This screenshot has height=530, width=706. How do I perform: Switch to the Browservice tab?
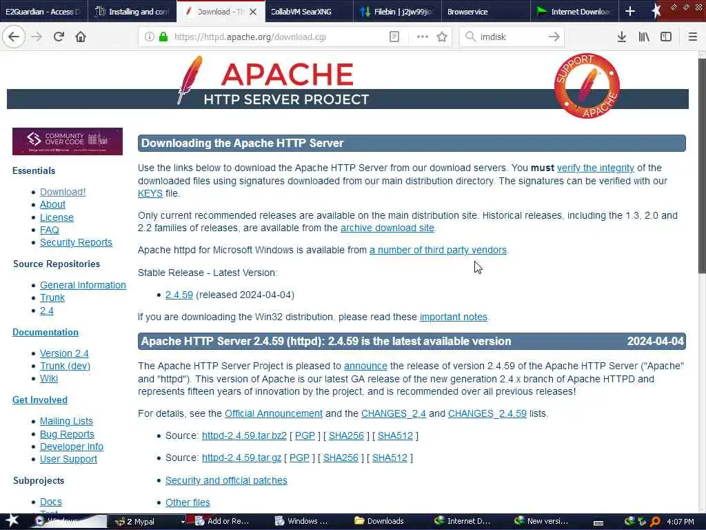pyautogui.click(x=486, y=11)
